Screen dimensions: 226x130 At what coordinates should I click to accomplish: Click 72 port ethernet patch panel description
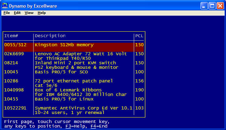[74, 81]
